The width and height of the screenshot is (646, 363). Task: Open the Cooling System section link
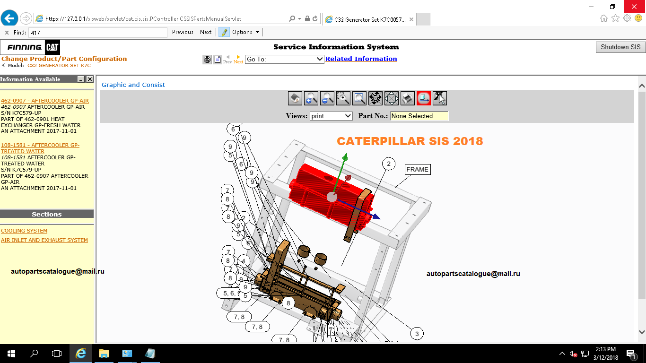click(x=24, y=231)
